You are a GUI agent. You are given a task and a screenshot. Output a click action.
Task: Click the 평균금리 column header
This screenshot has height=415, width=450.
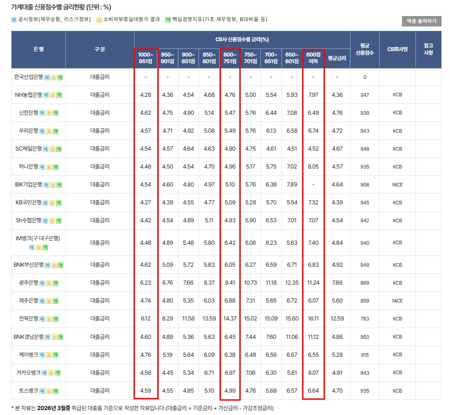(337, 58)
